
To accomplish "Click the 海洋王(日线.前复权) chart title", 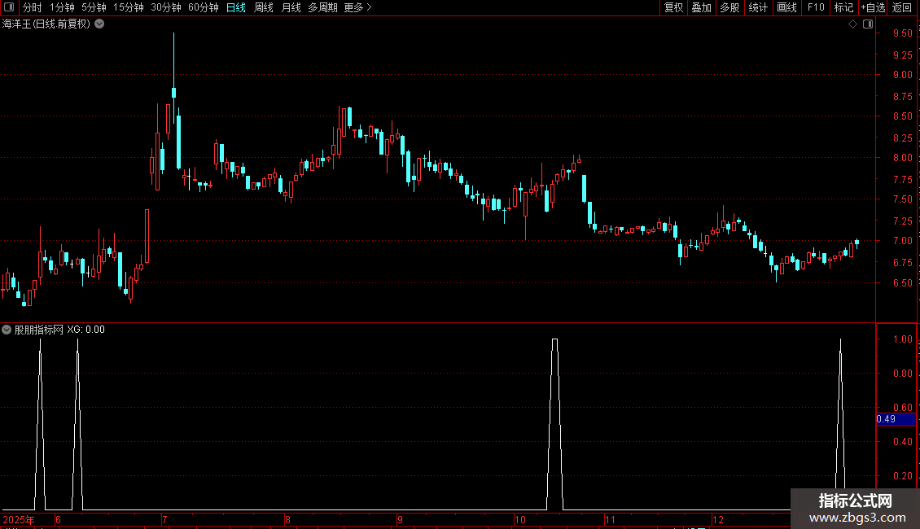I will coord(46,24).
